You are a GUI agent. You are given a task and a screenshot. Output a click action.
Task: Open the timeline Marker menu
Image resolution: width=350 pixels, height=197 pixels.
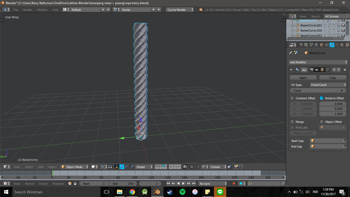tap(29, 183)
